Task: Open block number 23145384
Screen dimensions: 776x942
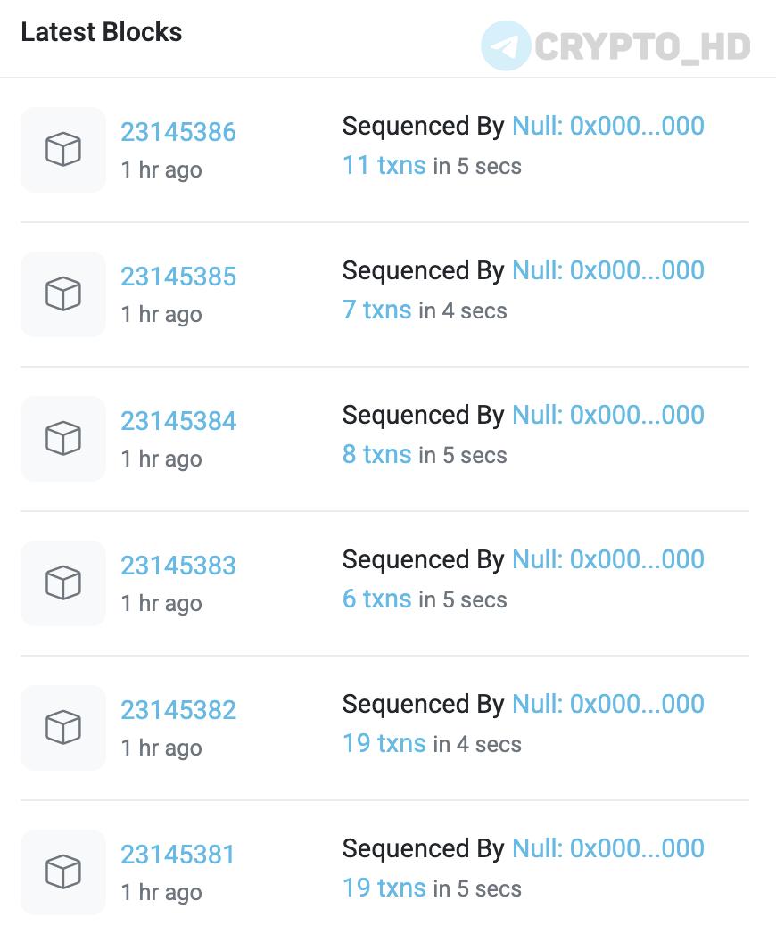Action: pos(178,421)
